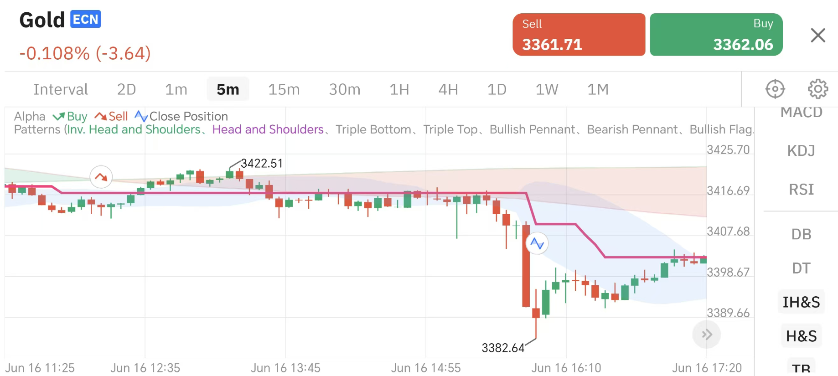Switch to the 1H interval
This screenshot has width=838, height=376.
399,89
